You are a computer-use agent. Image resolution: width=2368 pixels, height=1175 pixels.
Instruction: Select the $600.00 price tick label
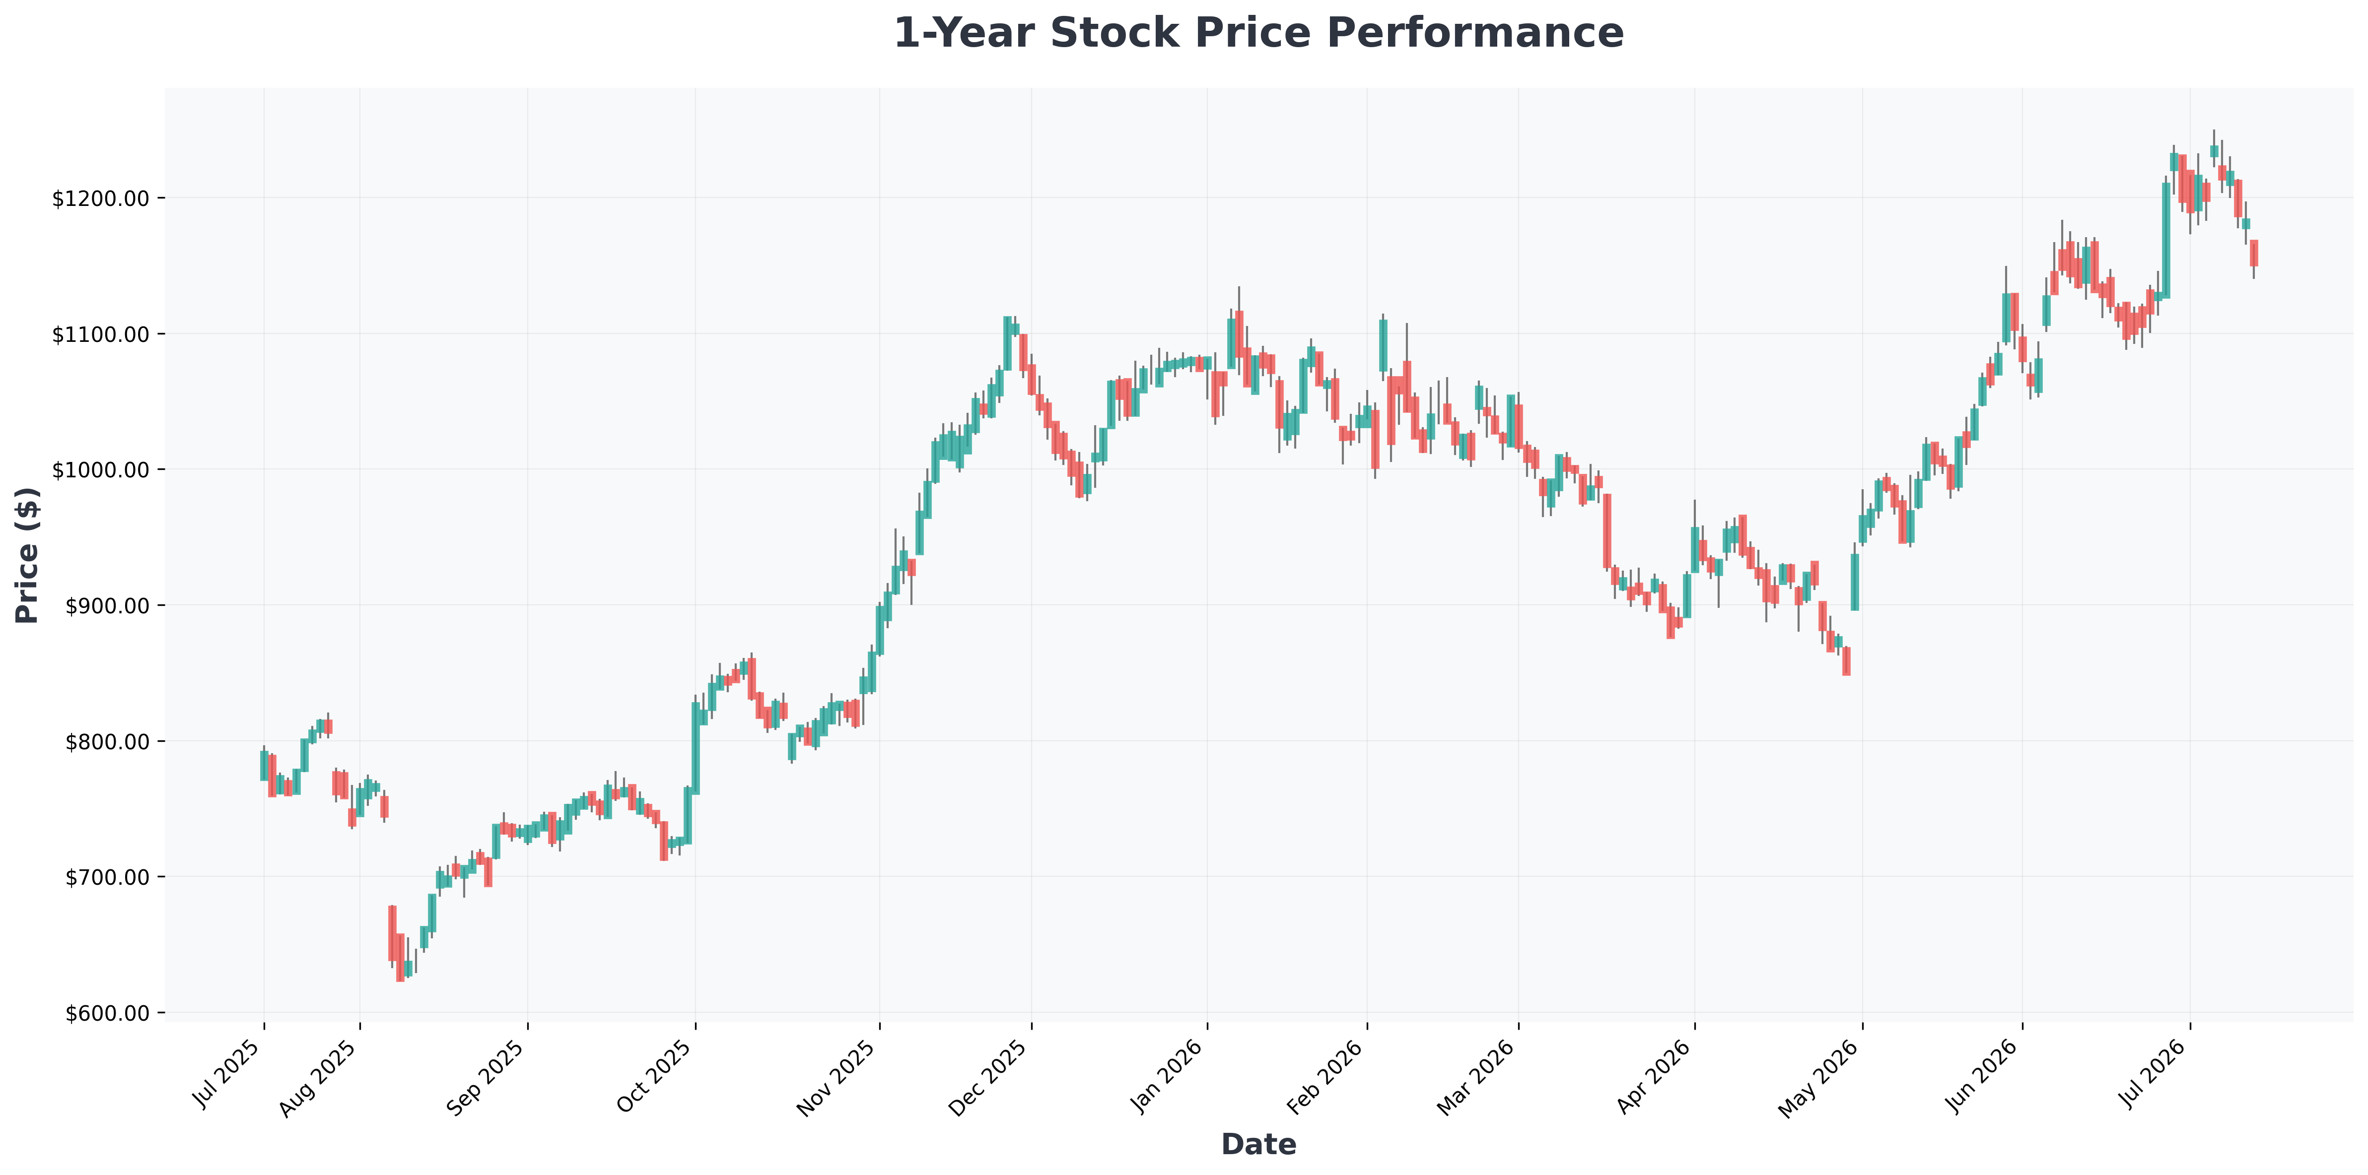(109, 1013)
